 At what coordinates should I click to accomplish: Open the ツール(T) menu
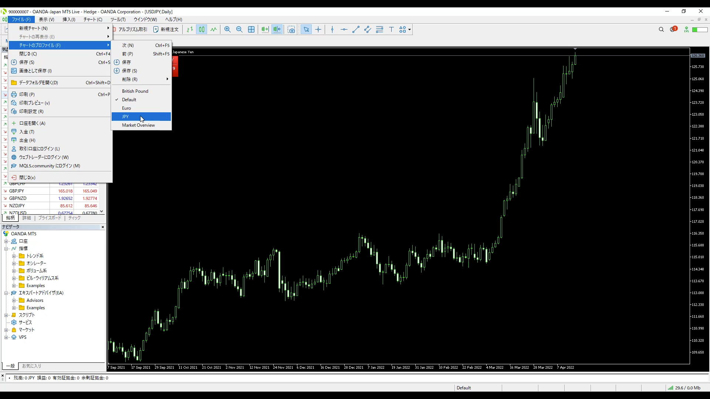coord(118,20)
